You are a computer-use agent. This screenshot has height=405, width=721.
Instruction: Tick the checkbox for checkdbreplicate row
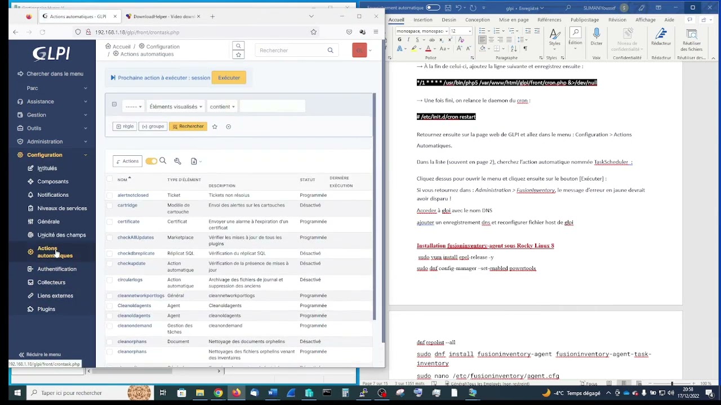coord(109,254)
